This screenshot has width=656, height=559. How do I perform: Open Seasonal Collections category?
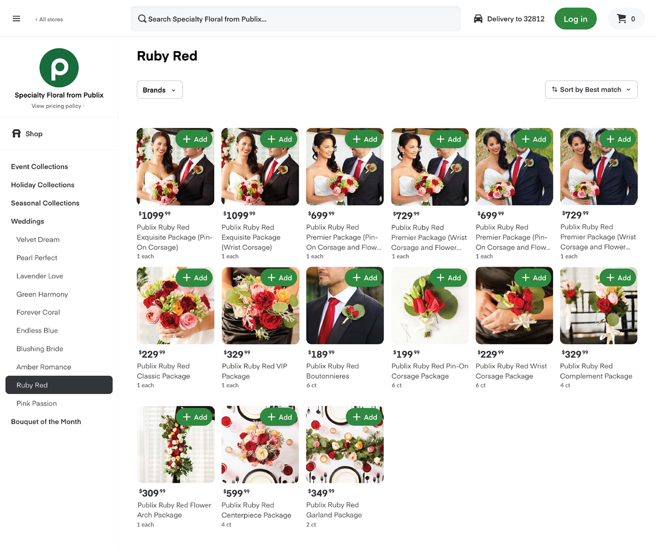pyautogui.click(x=45, y=203)
